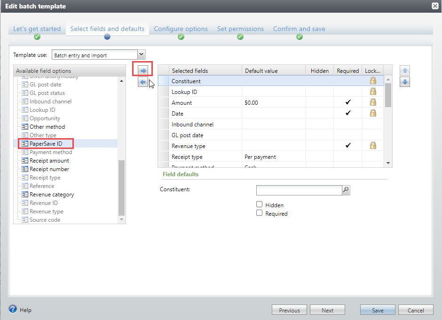Click the Constituent input field
The height and width of the screenshot is (320, 442).
(299, 190)
